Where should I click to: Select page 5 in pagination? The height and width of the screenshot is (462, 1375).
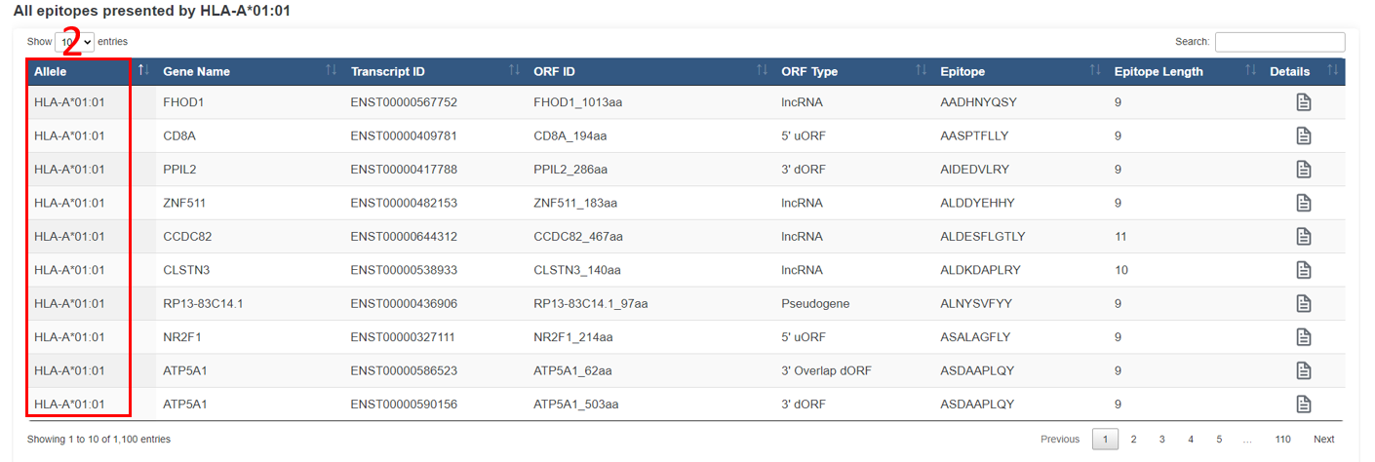pos(1219,440)
